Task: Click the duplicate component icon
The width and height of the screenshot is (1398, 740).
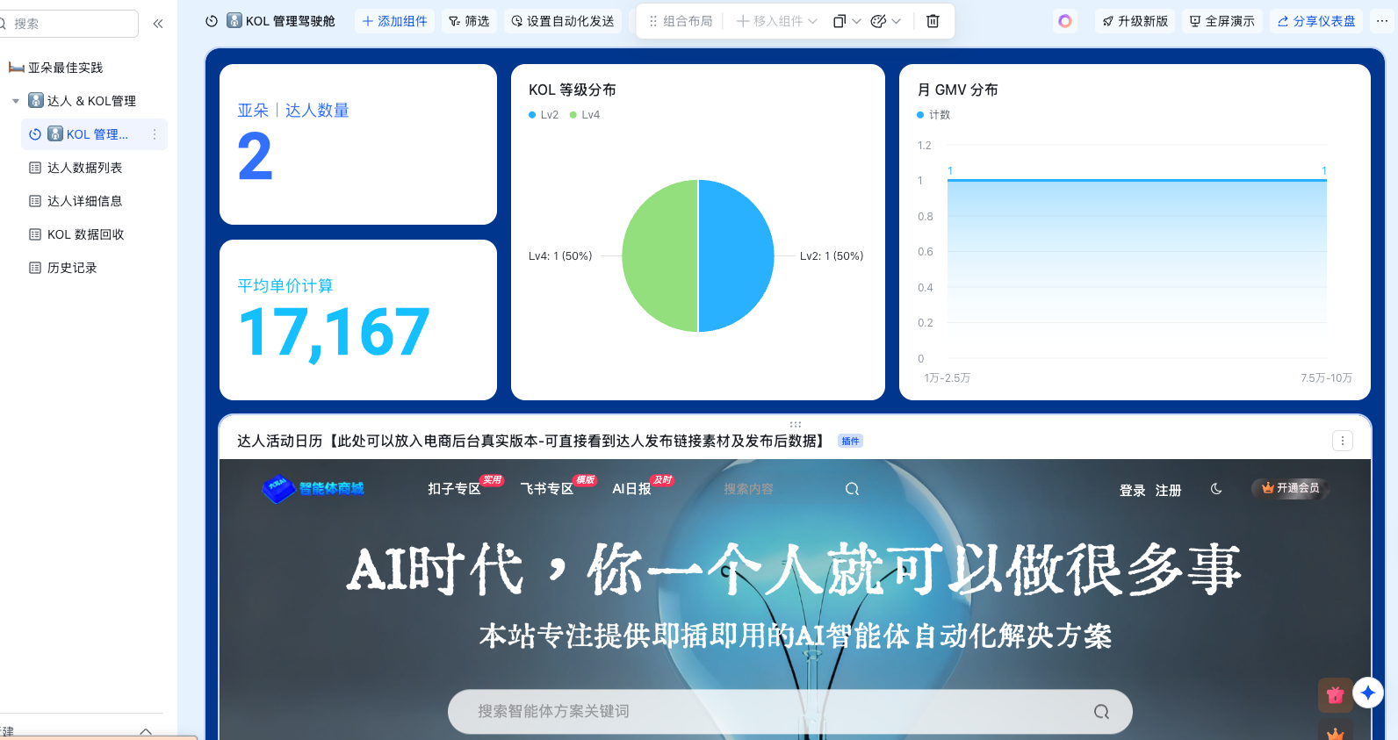Action: pos(840,21)
